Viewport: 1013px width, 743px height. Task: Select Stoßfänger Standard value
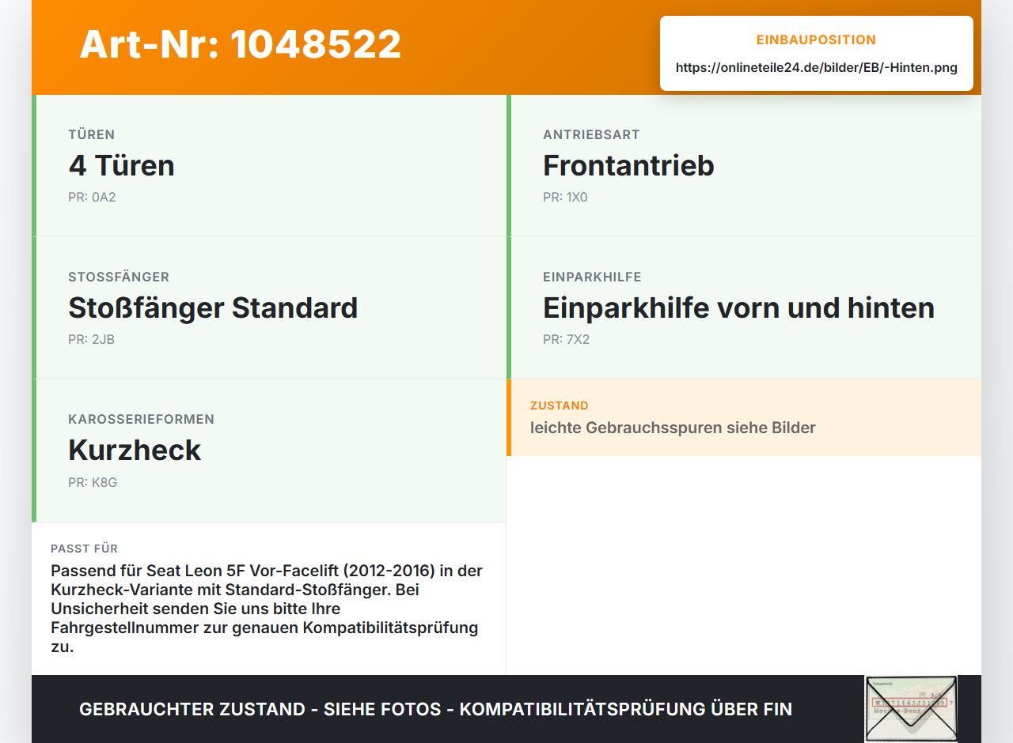[x=213, y=307]
